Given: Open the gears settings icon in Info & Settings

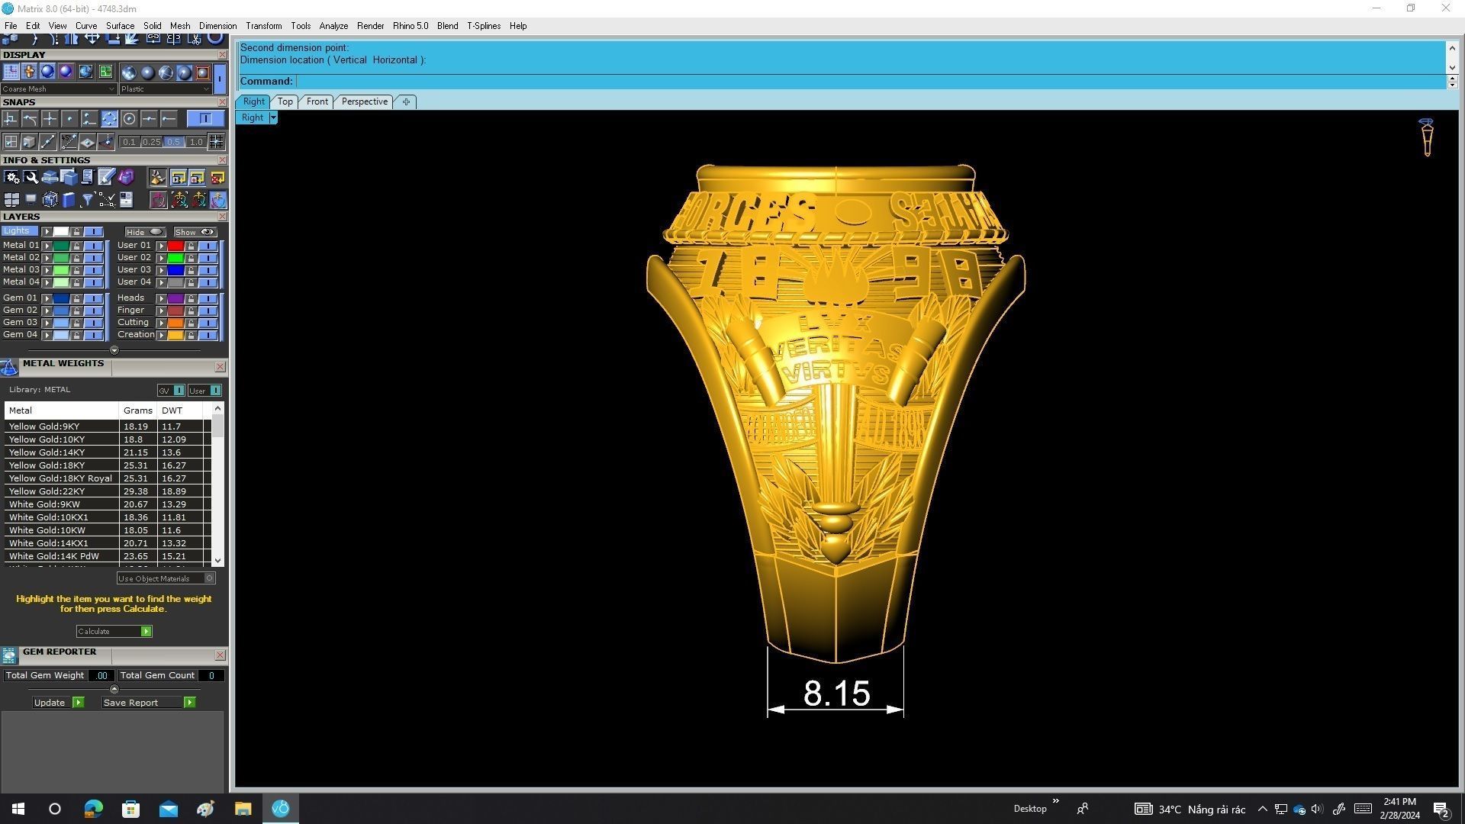Looking at the screenshot, I should click(11, 177).
